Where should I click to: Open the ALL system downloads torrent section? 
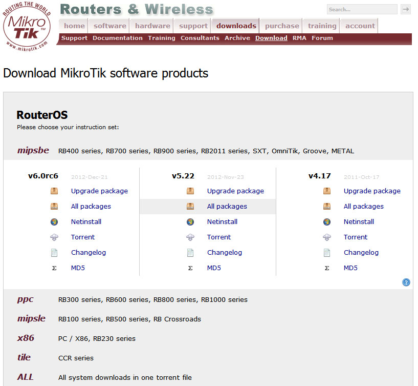(25, 377)
